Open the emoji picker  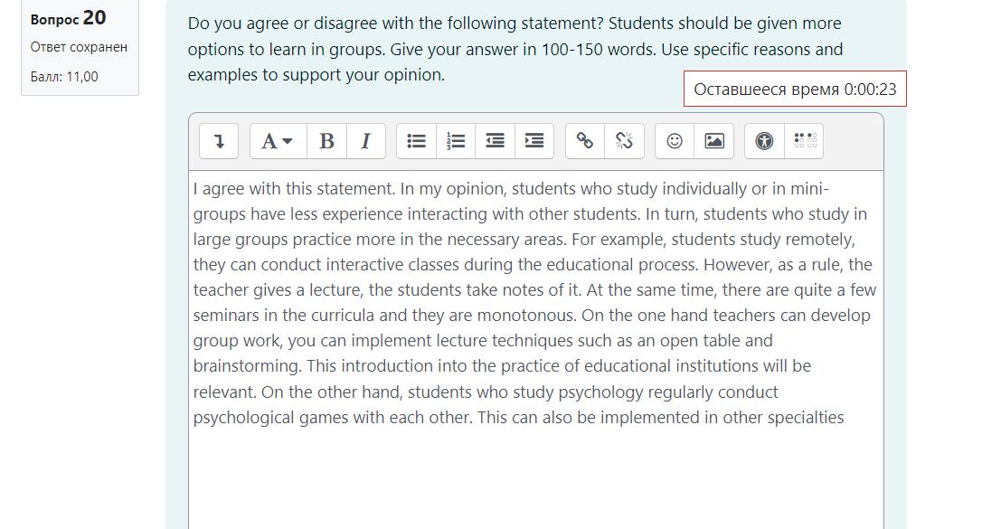(x=675, y=141)
